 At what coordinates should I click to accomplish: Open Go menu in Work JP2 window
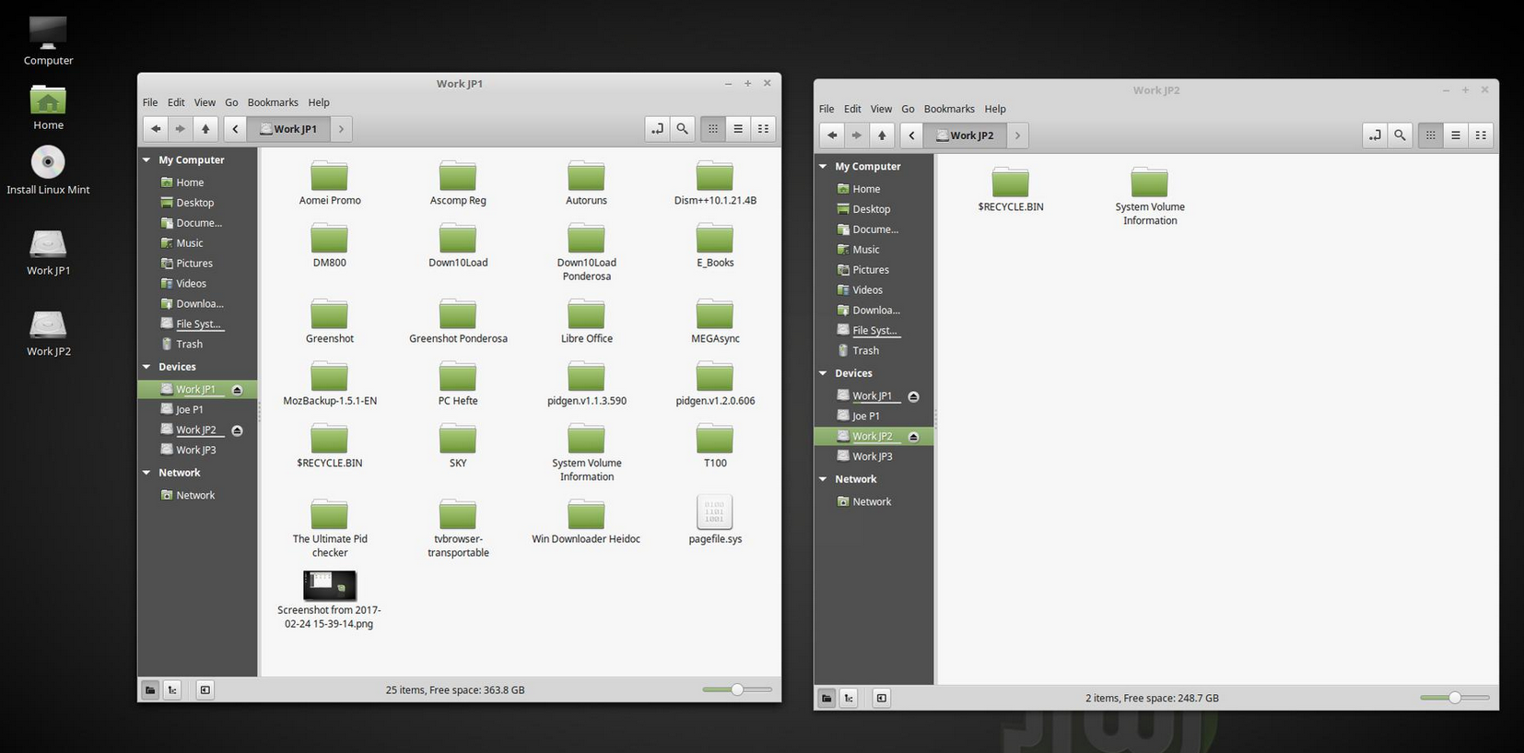[908, 109]
